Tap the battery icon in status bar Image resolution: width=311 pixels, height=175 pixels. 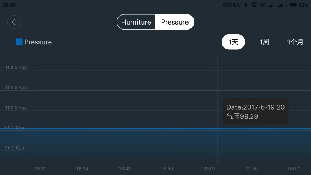pos(291,5)
